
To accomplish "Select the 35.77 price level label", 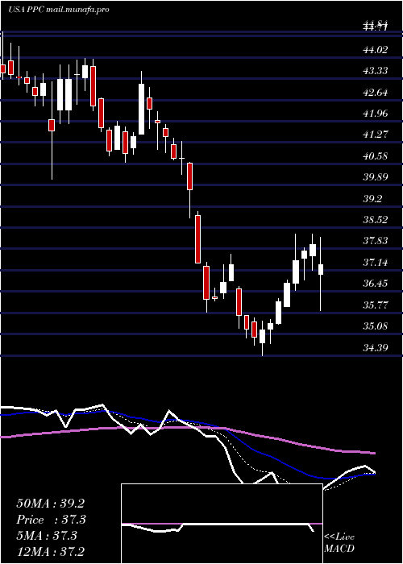I will (376, 305).
